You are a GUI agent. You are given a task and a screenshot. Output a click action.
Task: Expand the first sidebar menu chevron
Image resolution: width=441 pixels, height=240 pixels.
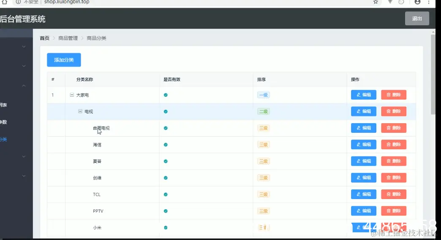pyautogui.click(x=24, y=46)
